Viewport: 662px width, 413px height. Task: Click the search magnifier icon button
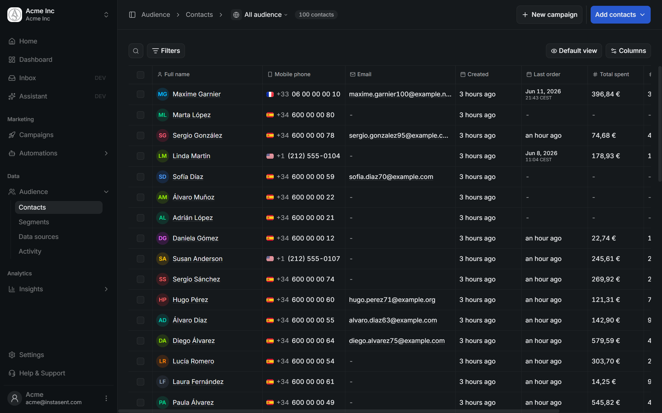(136, 51)
